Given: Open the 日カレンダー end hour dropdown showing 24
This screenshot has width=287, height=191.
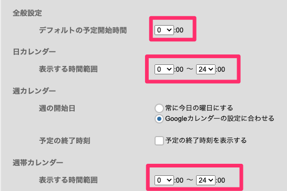Looking at the screenshot, I should pos(206,69).
